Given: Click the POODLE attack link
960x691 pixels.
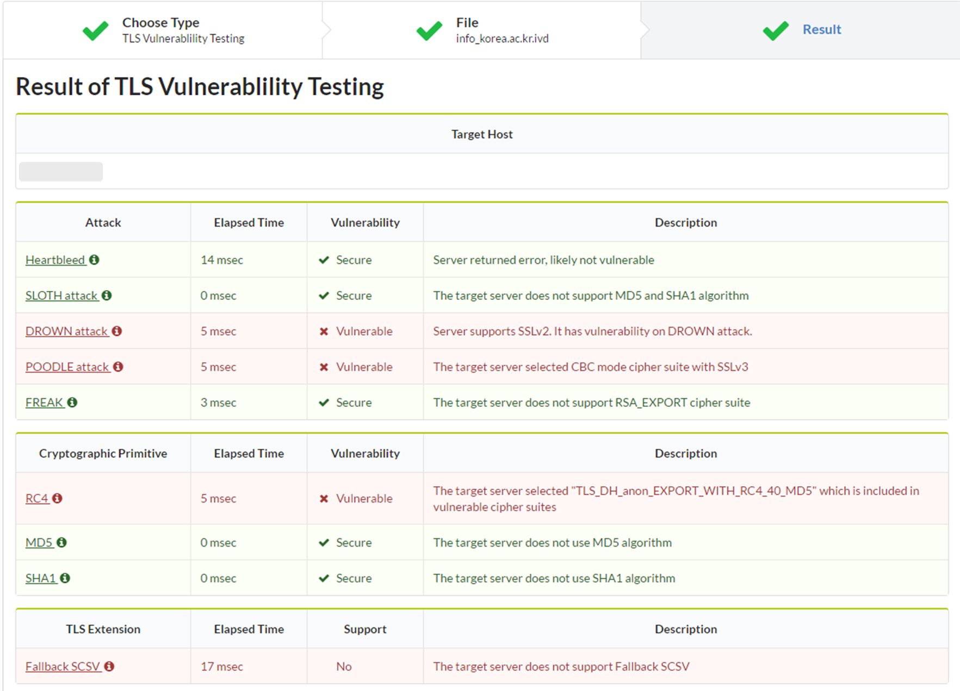Looking at the screenshot, I should (x=67, y=367).
